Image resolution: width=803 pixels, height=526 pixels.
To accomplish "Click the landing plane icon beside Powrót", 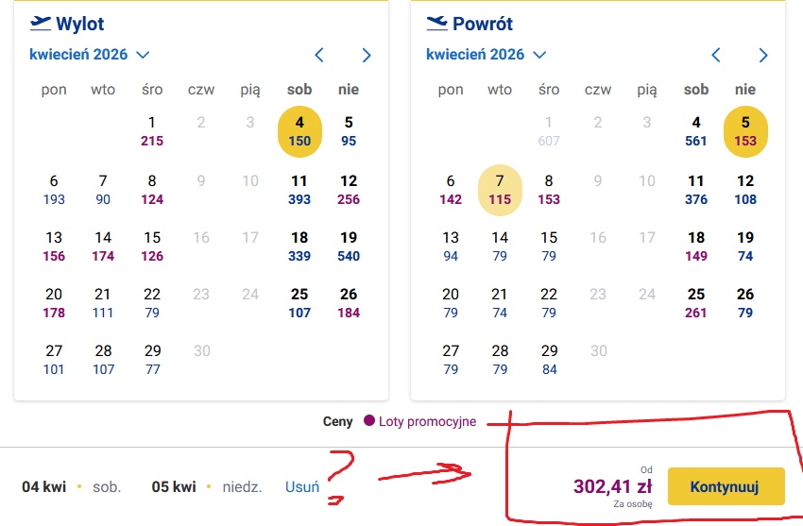I will 437,22.
